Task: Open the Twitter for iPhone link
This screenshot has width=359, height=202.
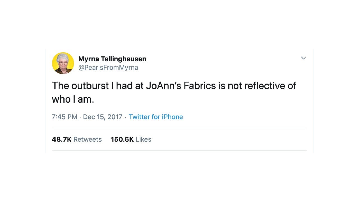Action: [x=156, y=117]
